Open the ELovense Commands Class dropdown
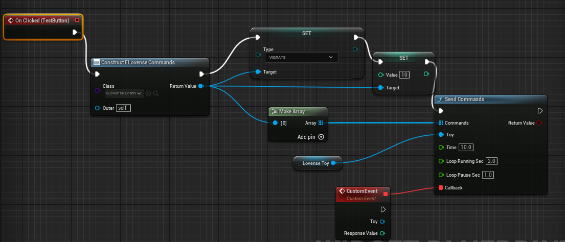565x242 pixels. coord(124,93)
